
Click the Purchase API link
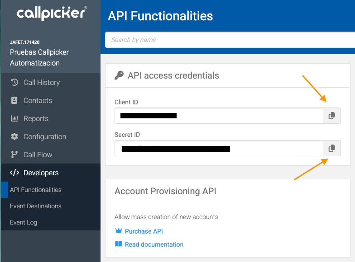pyautogui.click(x=144, y=231)
